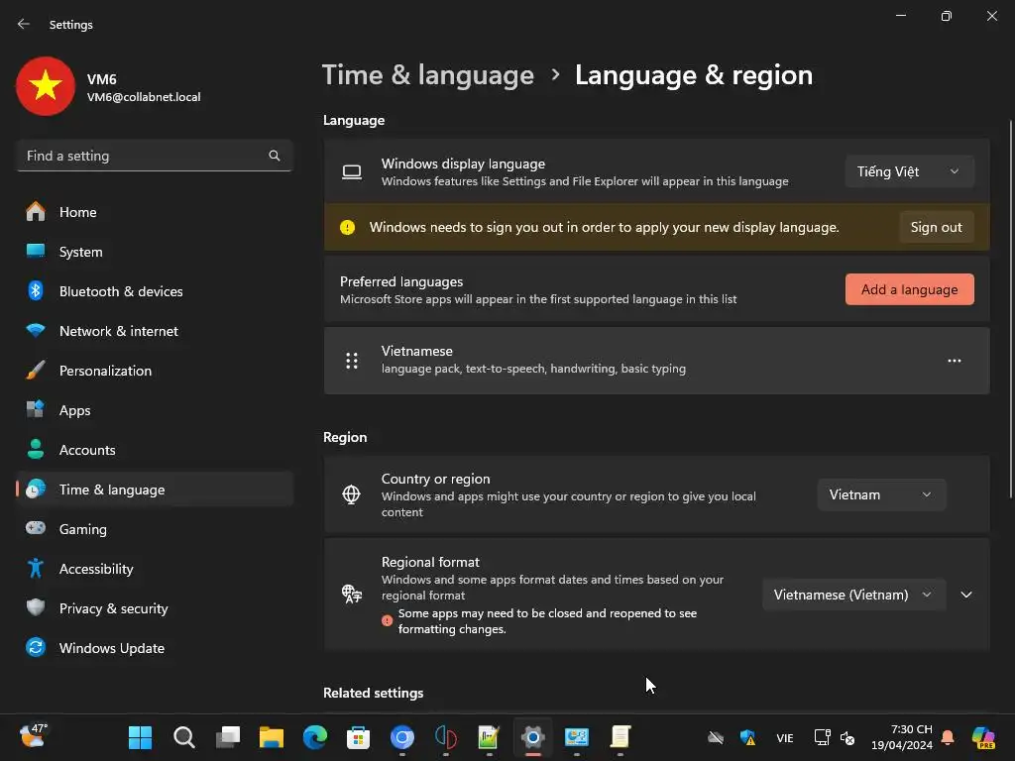This screenshot has width=1015, height=761.
Task: Launch Microsoft Edge from taskbar
Action: pos(315,737)
